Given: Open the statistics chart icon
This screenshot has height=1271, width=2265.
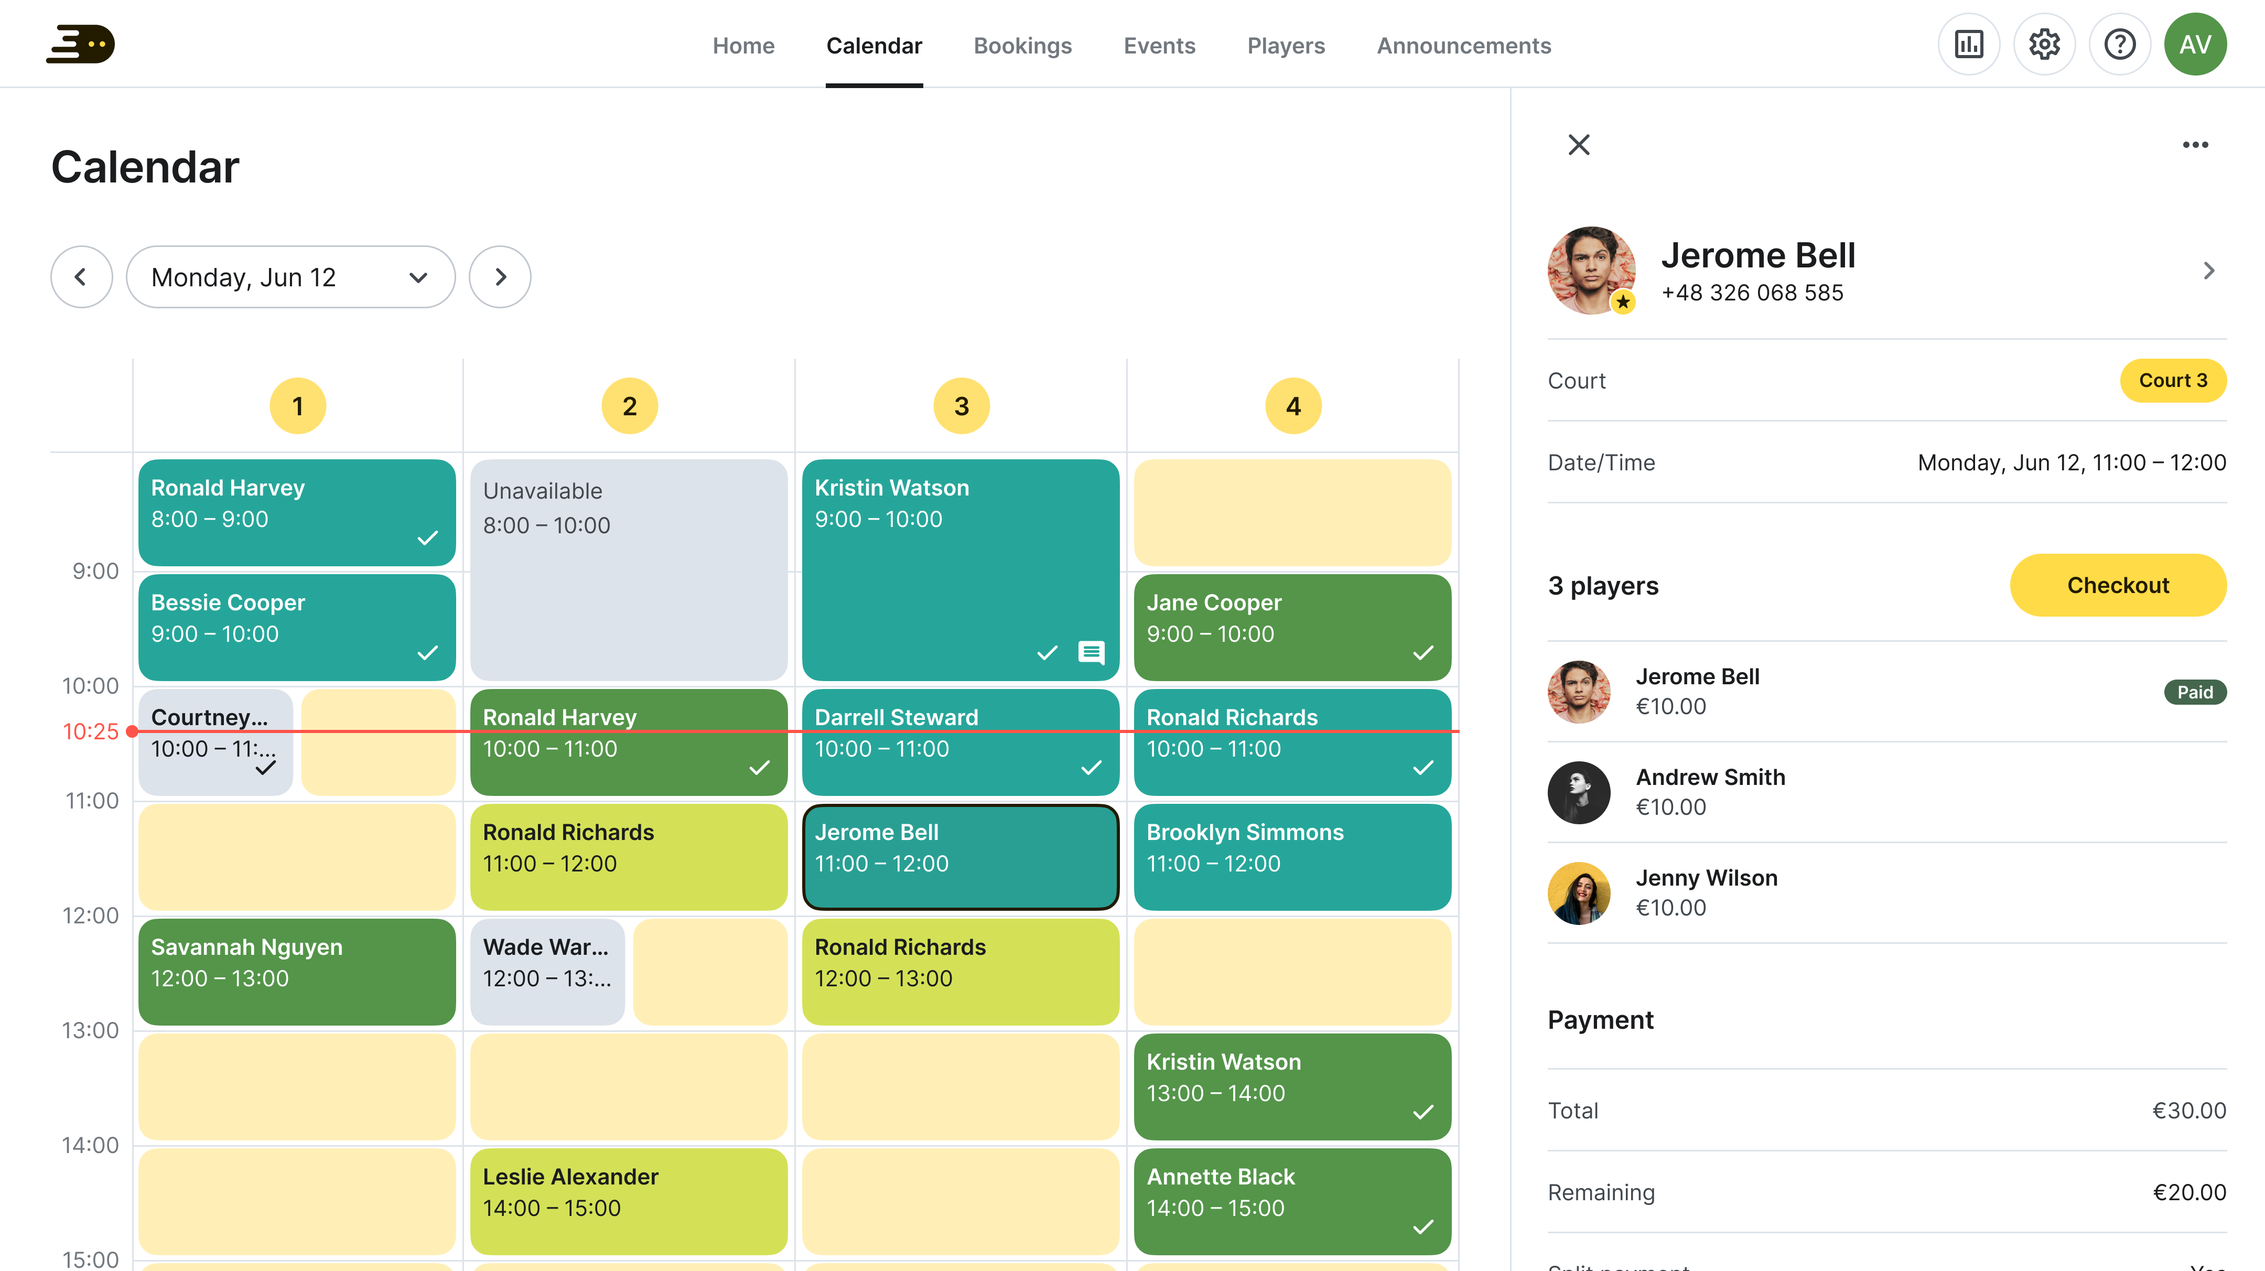Looking at the screenshot, I should (1969, 44).
